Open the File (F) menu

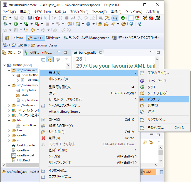coord(9,12)
